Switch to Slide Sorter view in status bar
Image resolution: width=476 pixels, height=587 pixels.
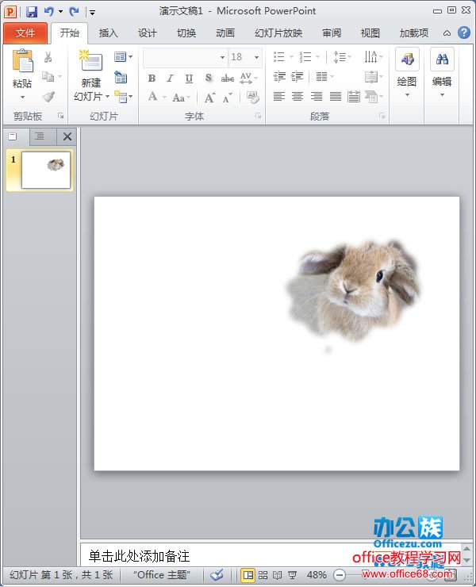point(263,575)
